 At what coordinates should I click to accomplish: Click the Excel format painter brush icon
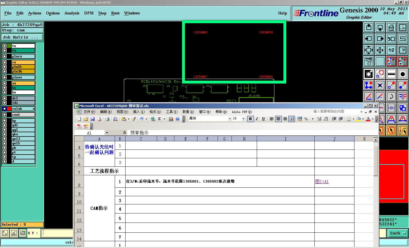point(133,119)
